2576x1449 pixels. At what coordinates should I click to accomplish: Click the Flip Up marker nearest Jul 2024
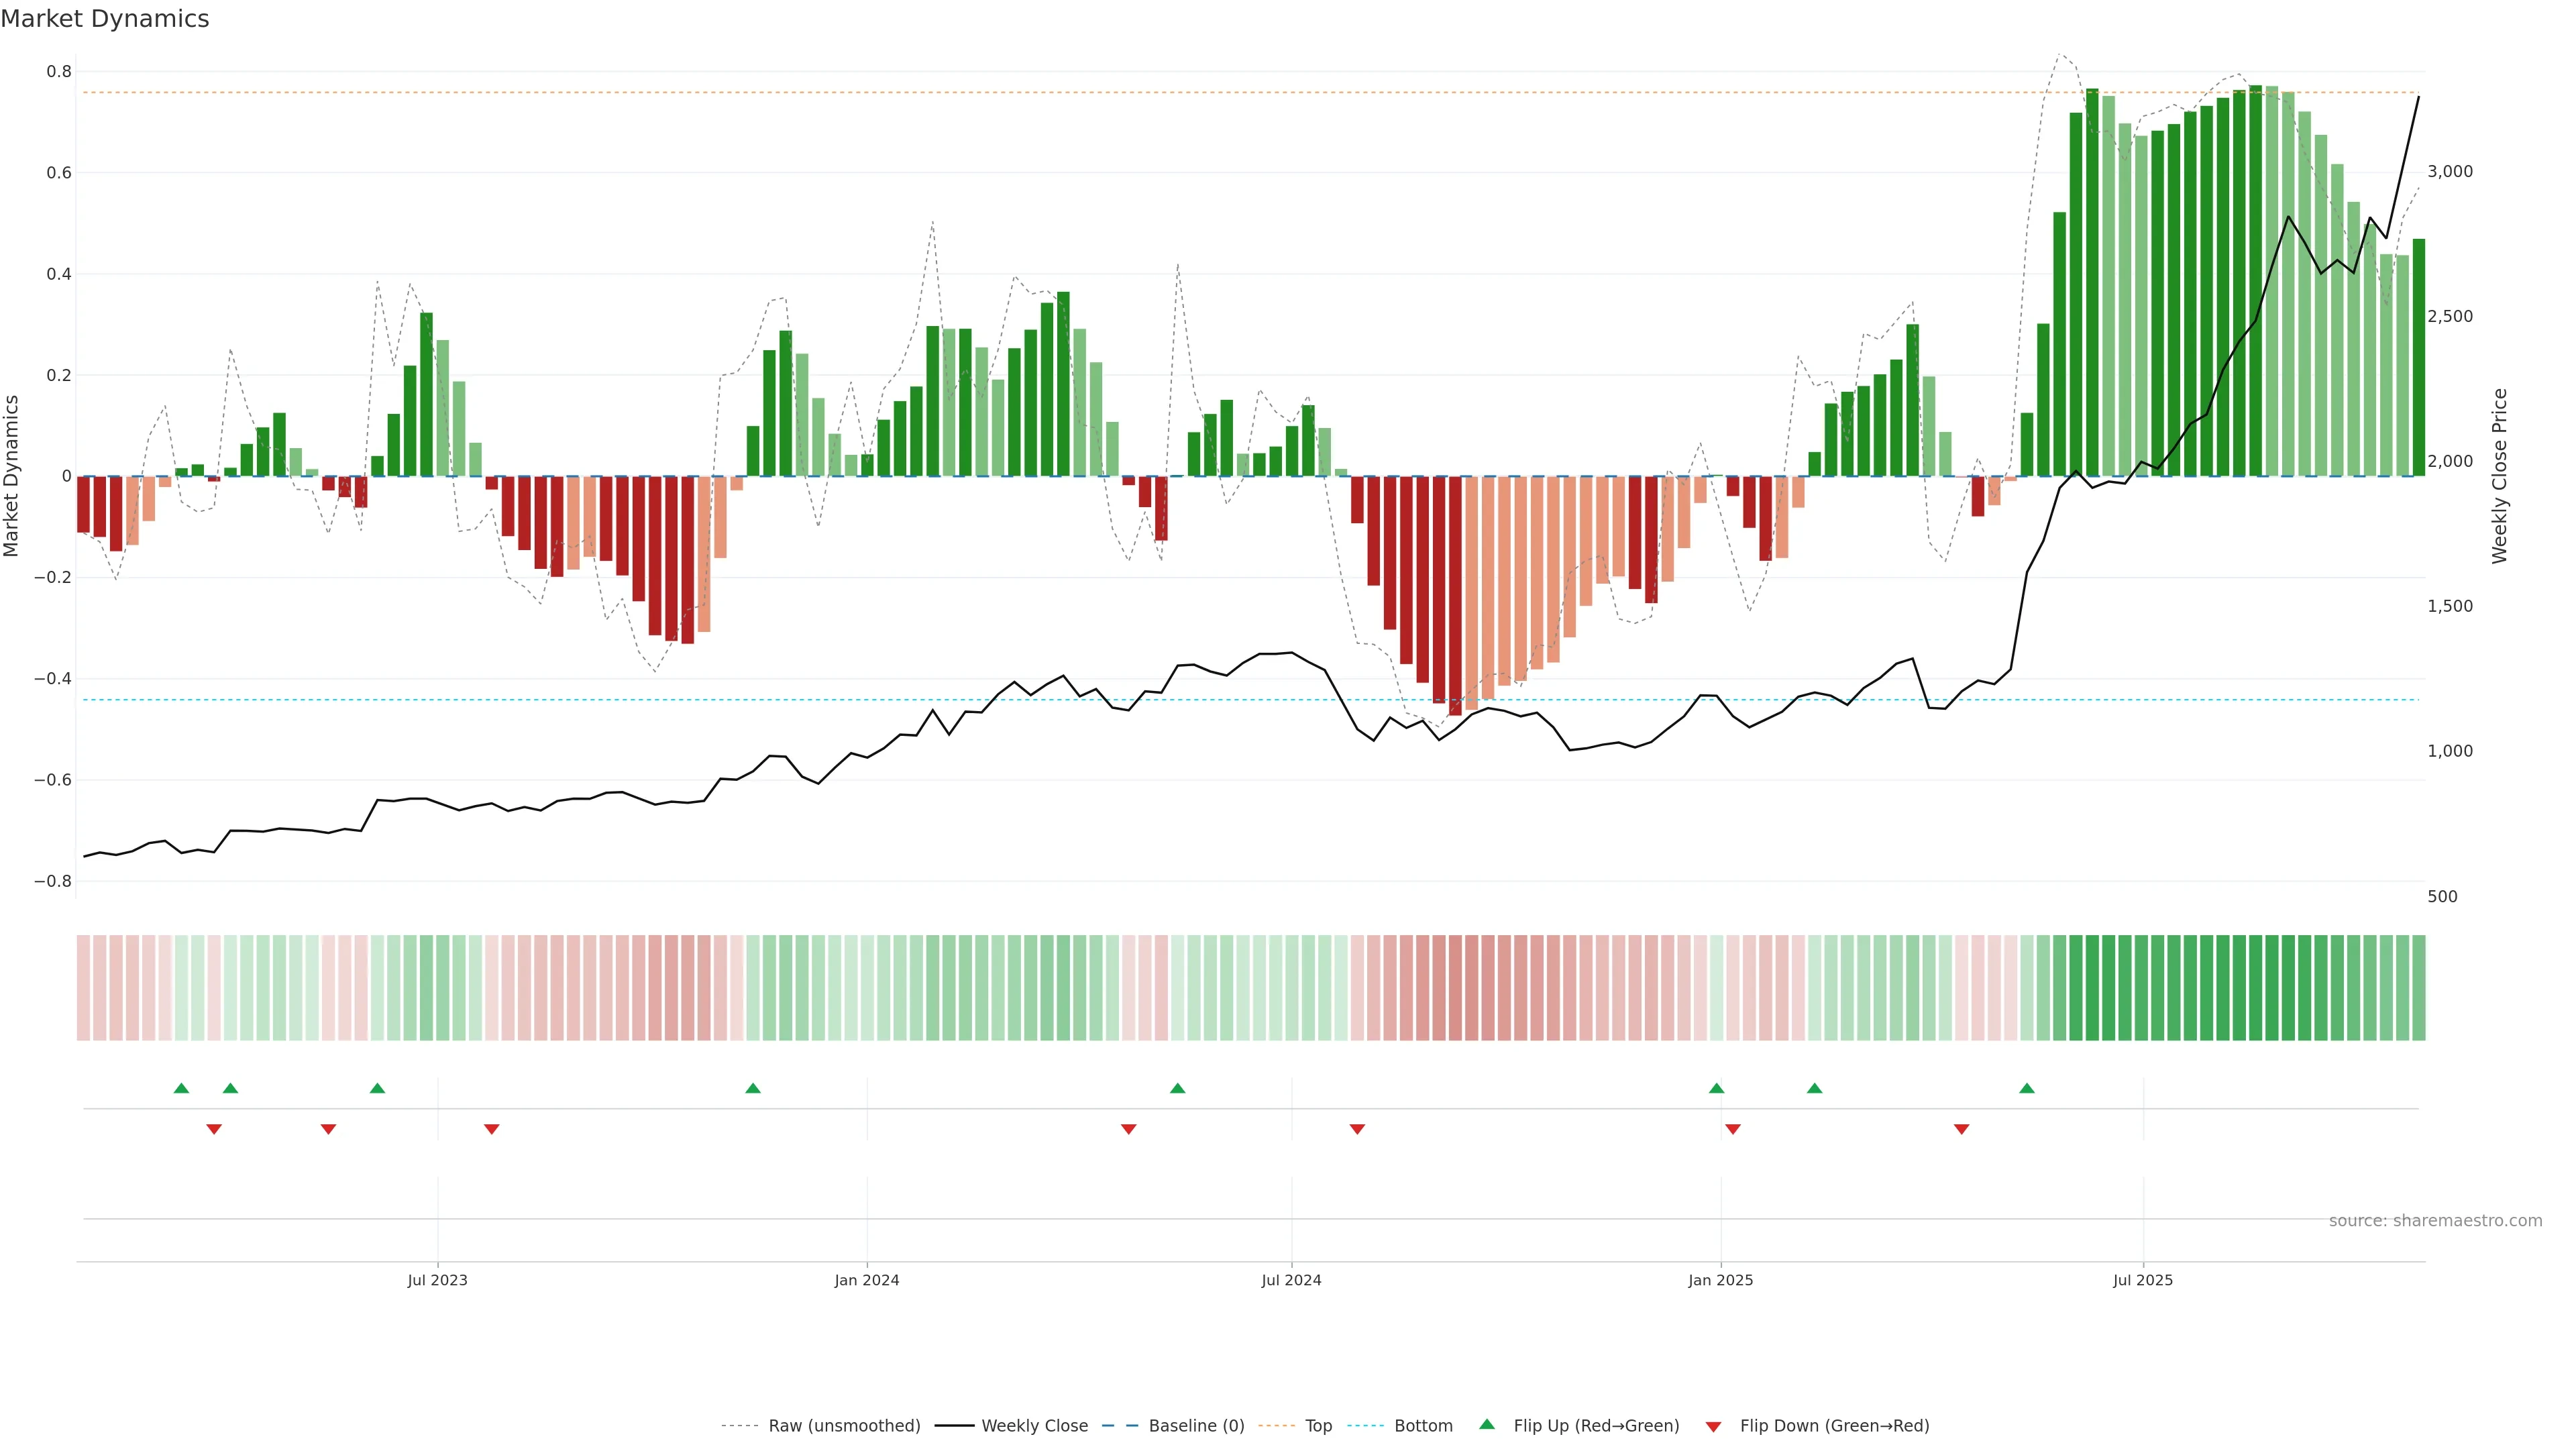(x=1177, y=1088)
